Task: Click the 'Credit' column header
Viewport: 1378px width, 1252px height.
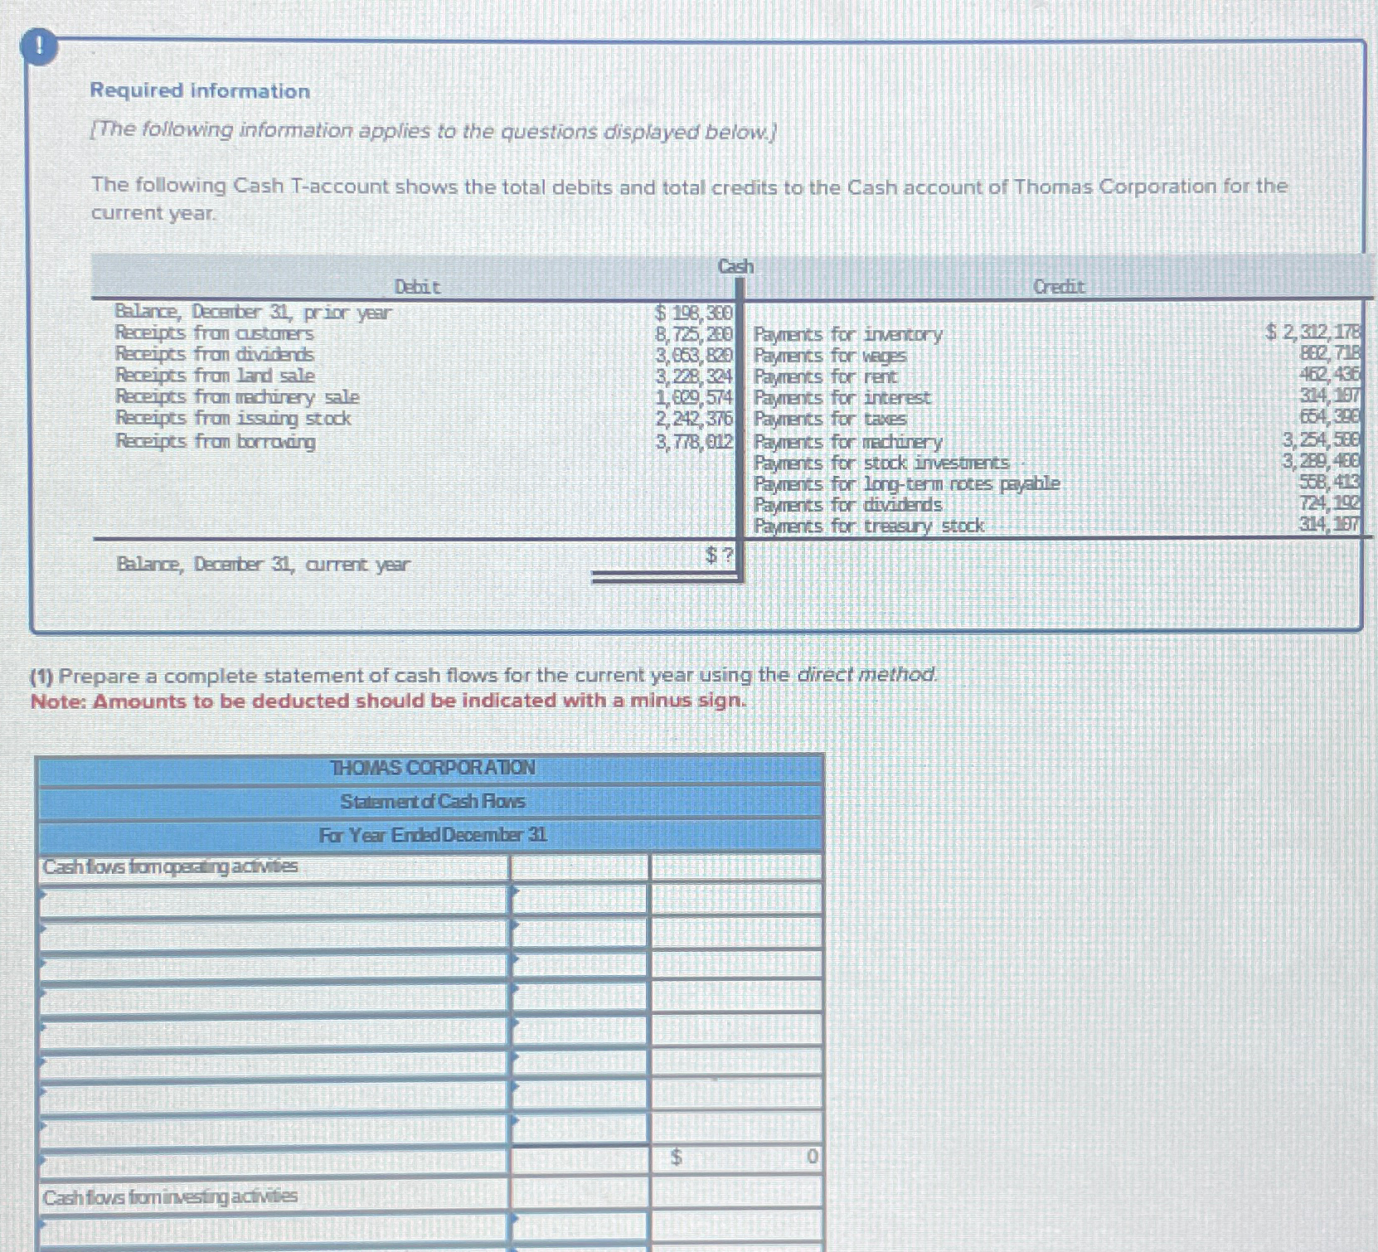Action: point(1059,287)
